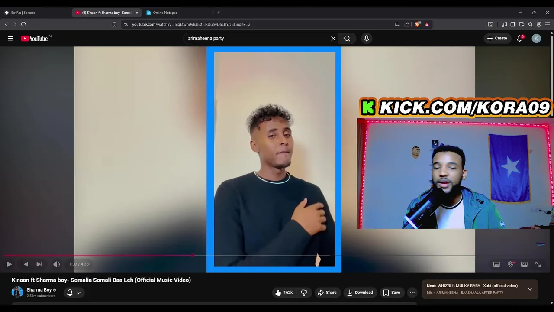Screen dimensions: 554x312
Task: Install app icon in address bar
Action: pyautogui.click(x=397, y=24)
